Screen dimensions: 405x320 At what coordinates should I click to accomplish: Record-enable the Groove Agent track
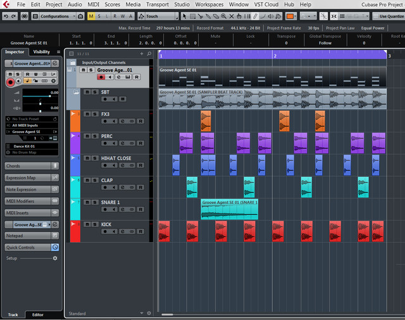pos(101,77)
